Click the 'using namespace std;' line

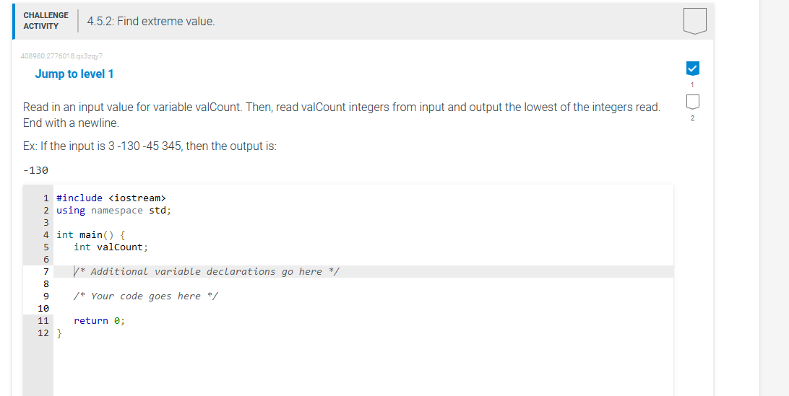[x=113, y=211]
